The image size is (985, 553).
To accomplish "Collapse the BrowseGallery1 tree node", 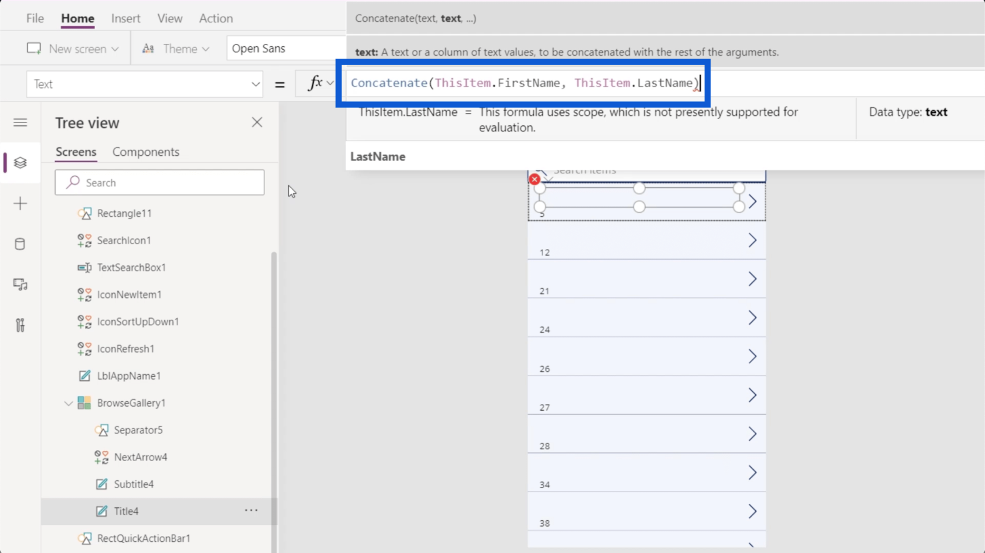I will click(x=69, y=403).
